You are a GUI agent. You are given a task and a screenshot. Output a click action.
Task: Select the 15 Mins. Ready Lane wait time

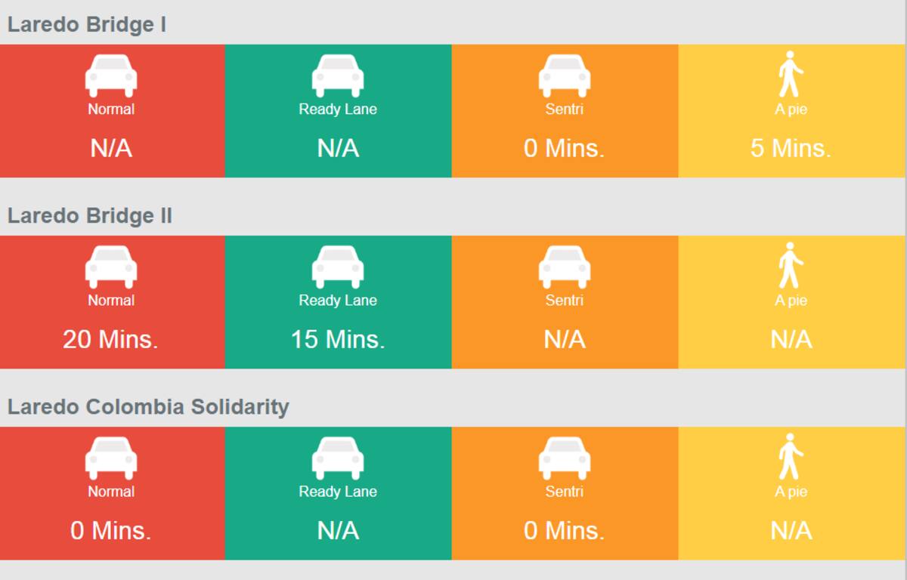pos(338,340)
